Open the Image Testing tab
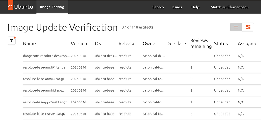The image size is (261, 123). (x=52, y=7)
